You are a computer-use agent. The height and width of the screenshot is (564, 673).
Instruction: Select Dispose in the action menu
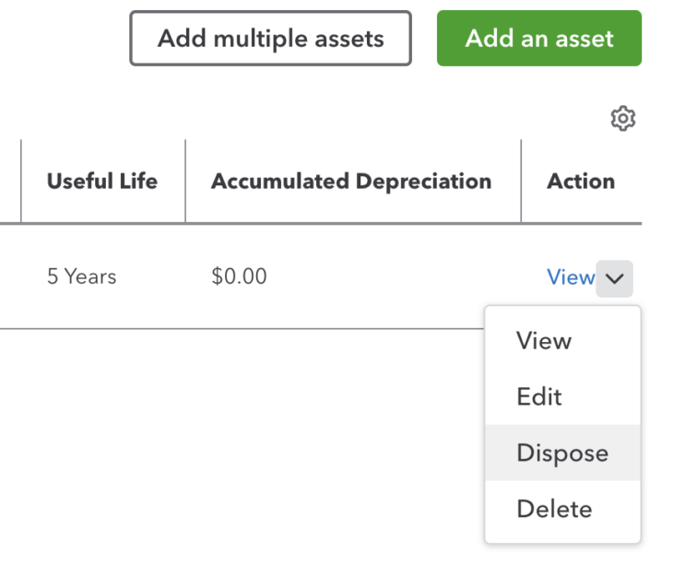pyautogui.click(x=562, y=452)
